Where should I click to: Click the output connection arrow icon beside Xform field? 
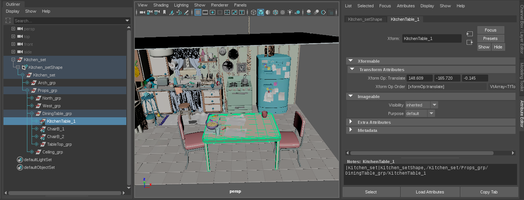(x=469, y=42)
